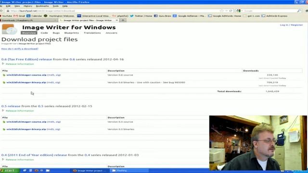Open the Google AdSense bookmark

(189, 16)
